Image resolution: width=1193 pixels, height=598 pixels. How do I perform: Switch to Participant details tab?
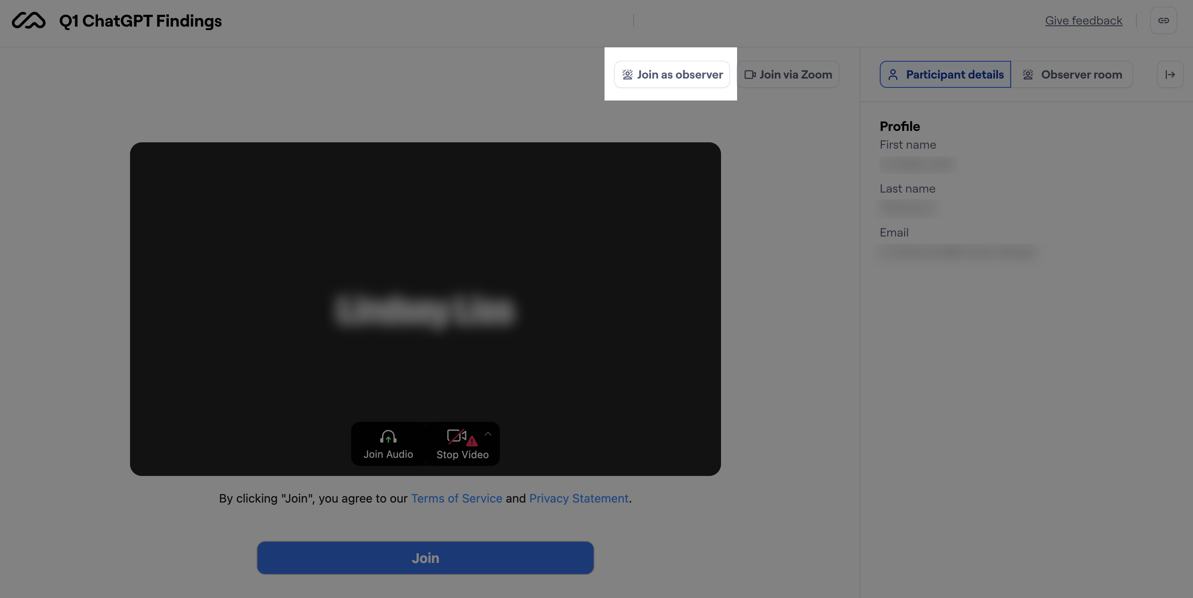945,75
